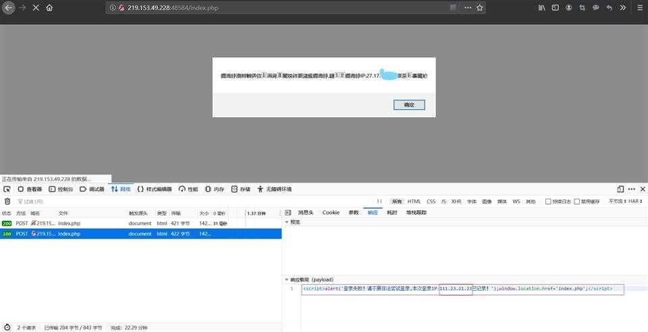648x332 pixels.
Task: Filter requests by 字体 (Fonts)
Action: tap(472, 201)
